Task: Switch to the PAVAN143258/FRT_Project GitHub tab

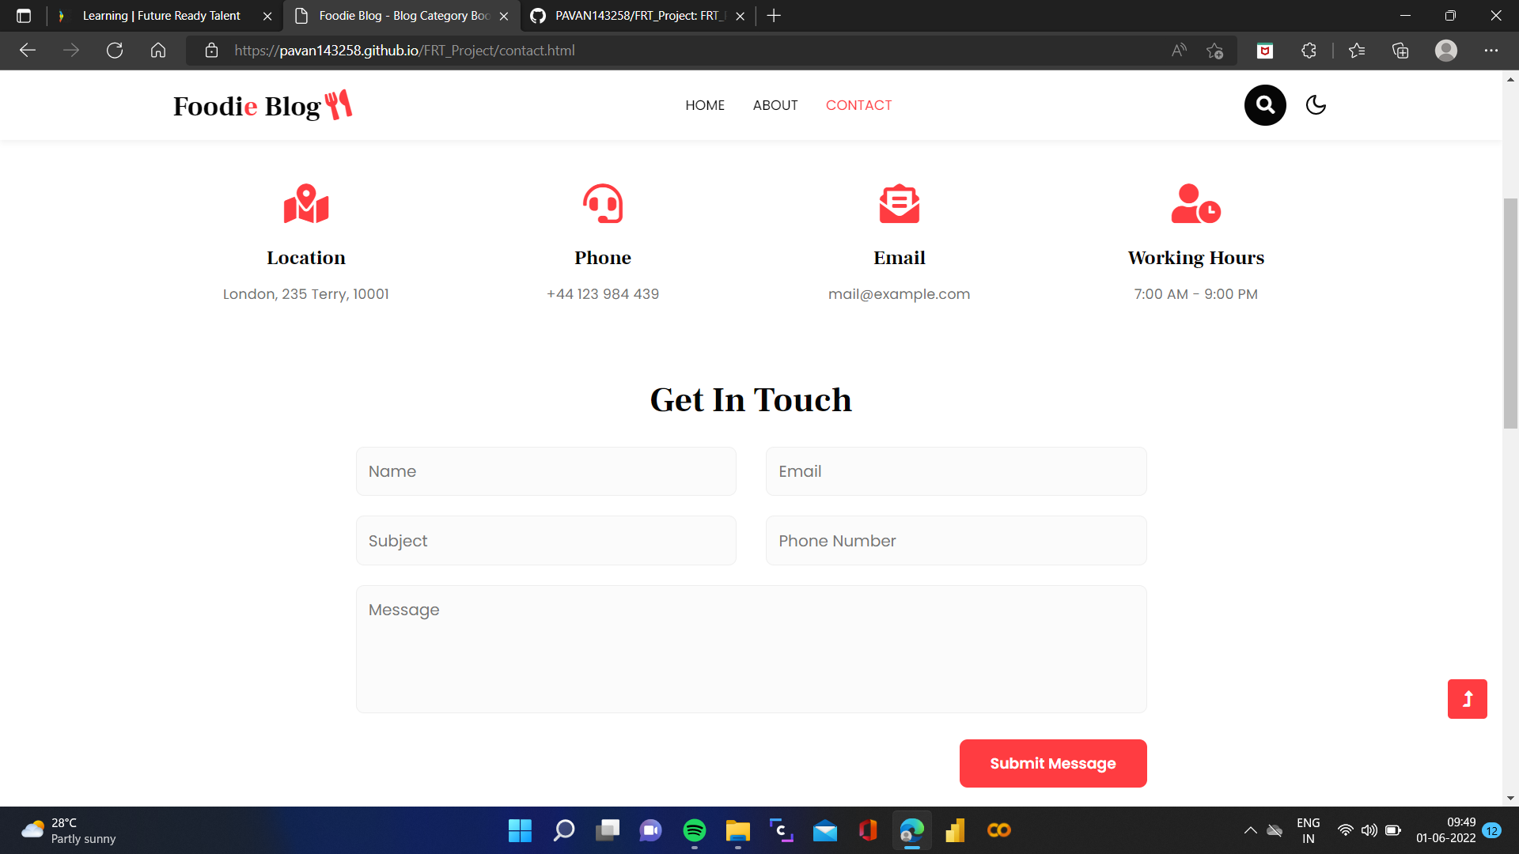Action: tap(637, 16)
